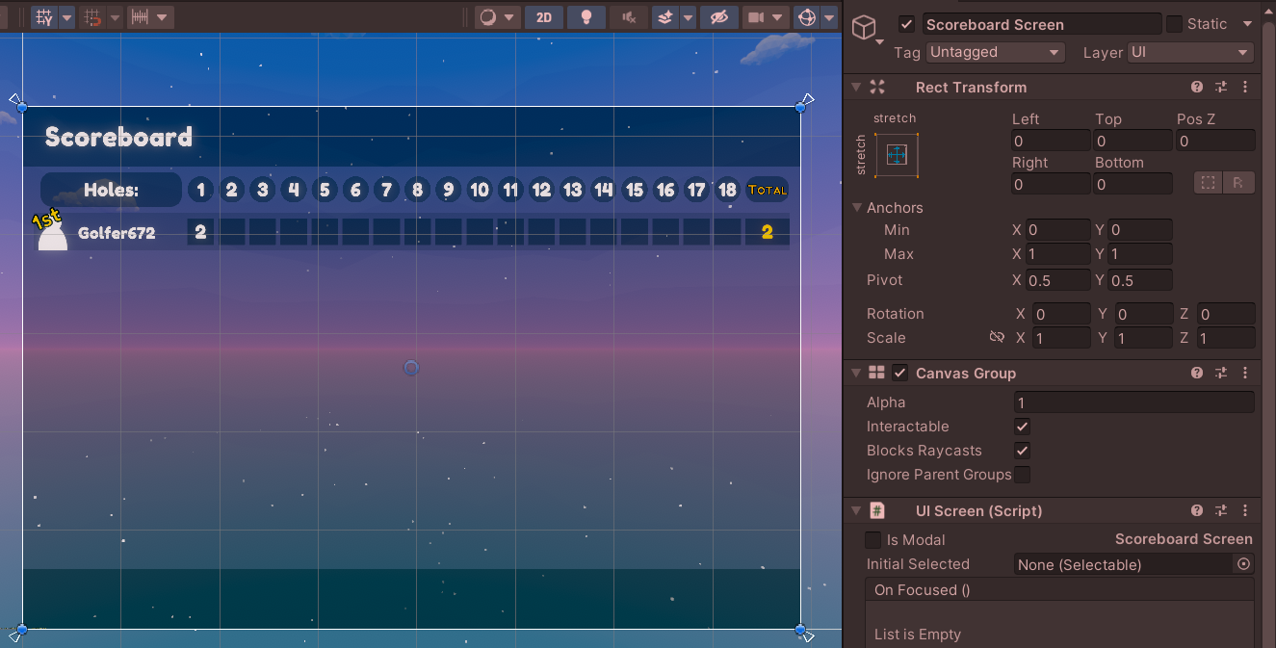Open snap increment settings dropdown arrow
The height and width of the screenshot is (648, 1276).
[116, 17]
